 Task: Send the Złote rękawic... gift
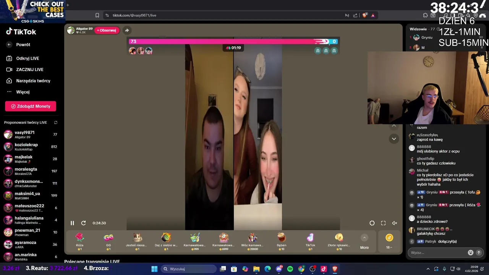tap(339, 242)
